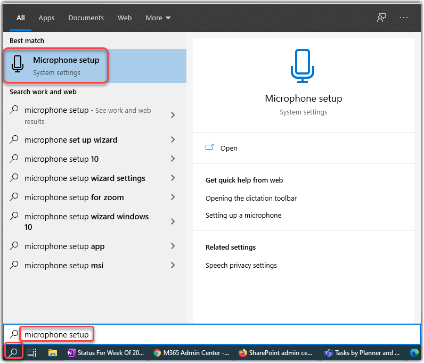Open Speech privacy settings link
This screenshot has height=363, width=424.
click(x=241, y=265)
